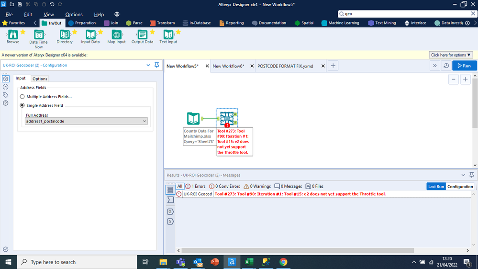
Task: Filter results by 0 Warnings
Action: (257, 186)
